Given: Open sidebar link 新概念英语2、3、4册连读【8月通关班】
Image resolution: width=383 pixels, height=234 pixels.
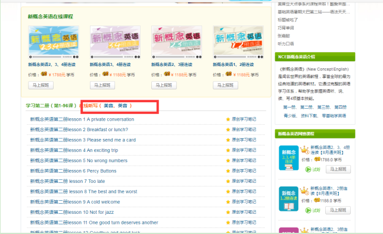Looking at the screenshot, I should pos(330,150).
